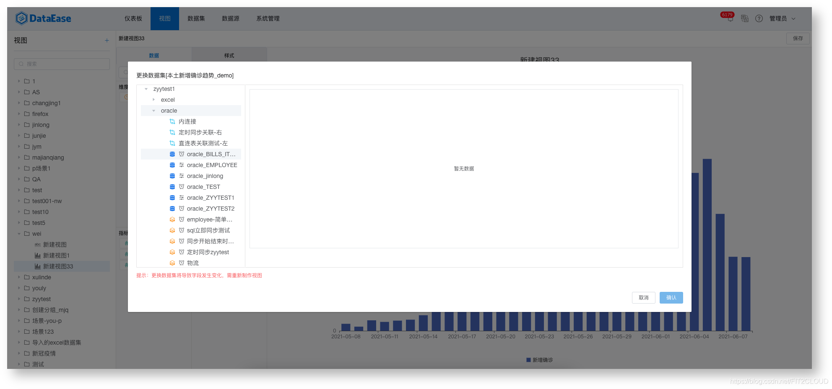Expand the changjing1 folder arrow
The image size is (832, 389).
19,103
